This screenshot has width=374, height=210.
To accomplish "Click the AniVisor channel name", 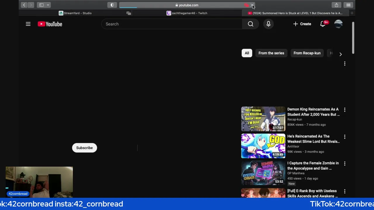I will [293, 146].
